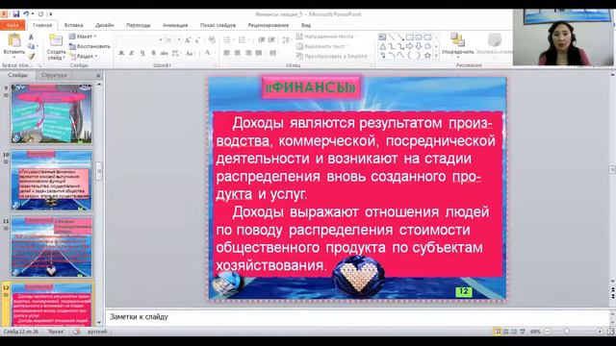This screenshot has height=346, width=616.
Task: Save the presentation from the quick access toolbar
Action: [x=16, y=14]
